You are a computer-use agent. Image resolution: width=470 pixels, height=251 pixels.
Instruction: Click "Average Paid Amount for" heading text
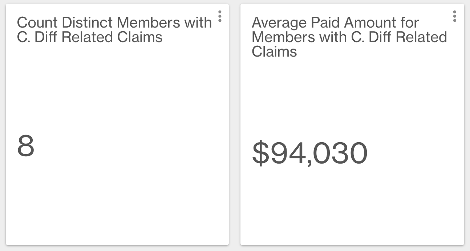[x=335, y=22]
